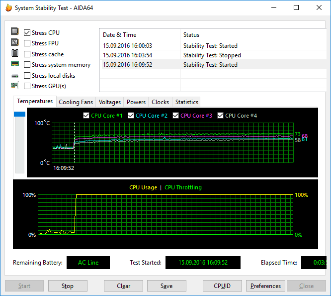The width and height of the screenshot is (331, 296).
Task: Enable the Stress local disks checkbox
Action: 27,75
